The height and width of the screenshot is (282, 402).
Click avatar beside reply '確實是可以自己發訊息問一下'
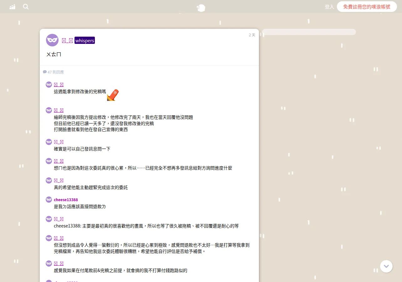pos(49,142)
